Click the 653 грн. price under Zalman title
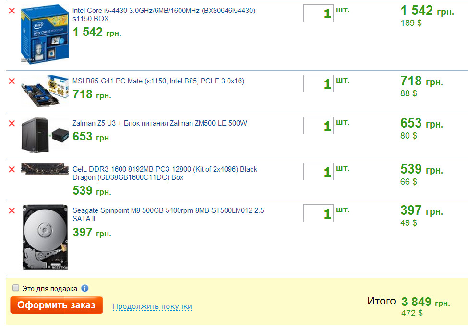The height and width of the screenshot is (327, 468). (92, 137)
